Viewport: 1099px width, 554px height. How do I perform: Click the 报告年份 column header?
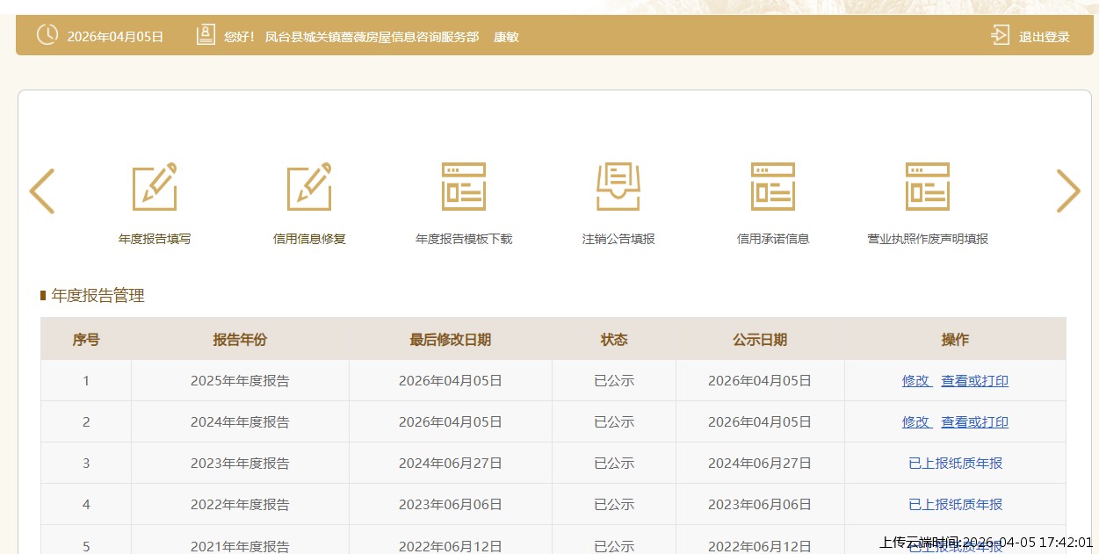pyautogui.click(x=240, y=340)
